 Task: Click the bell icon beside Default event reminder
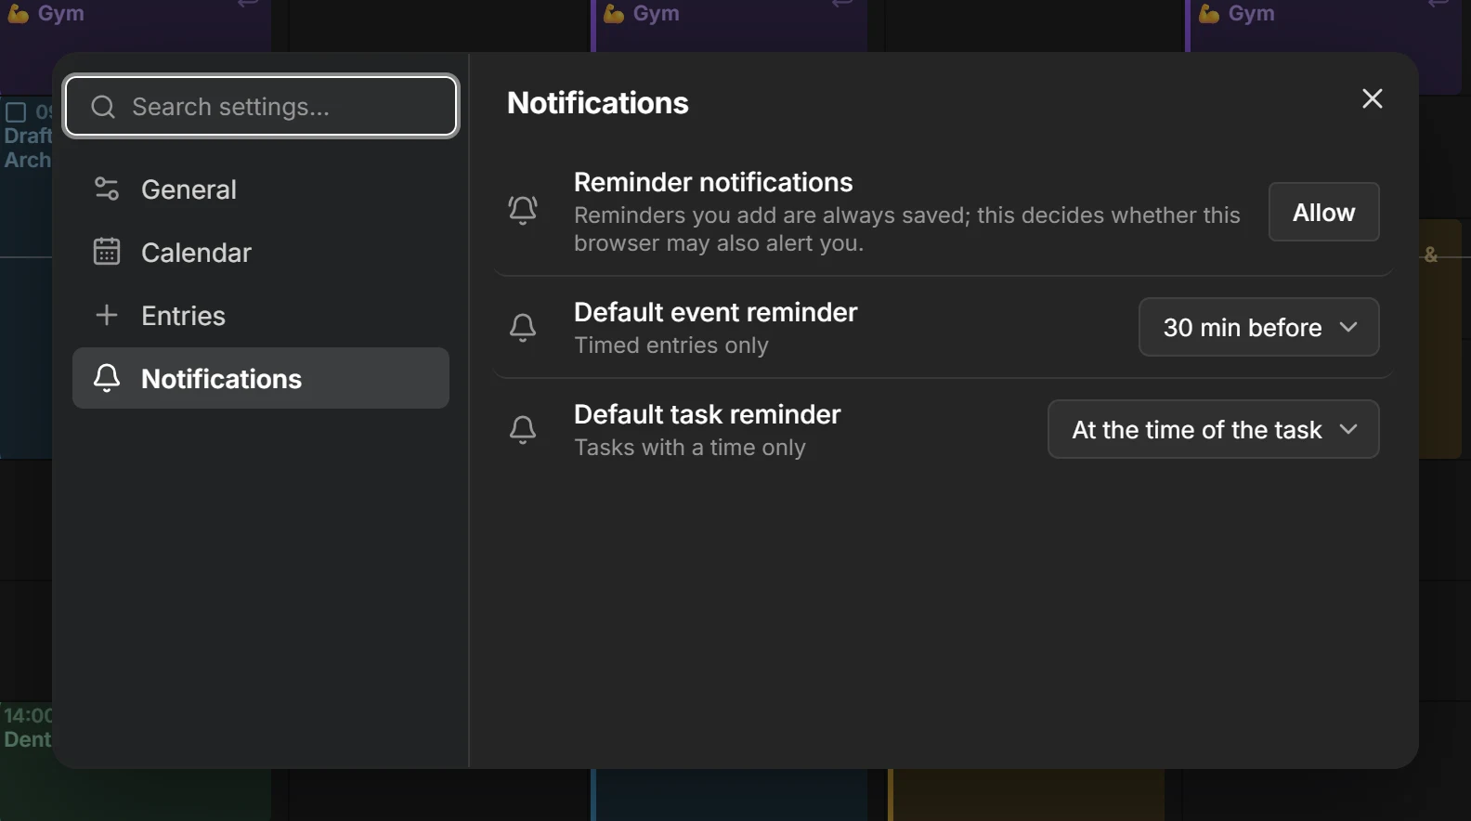click(x=523, y=327)
